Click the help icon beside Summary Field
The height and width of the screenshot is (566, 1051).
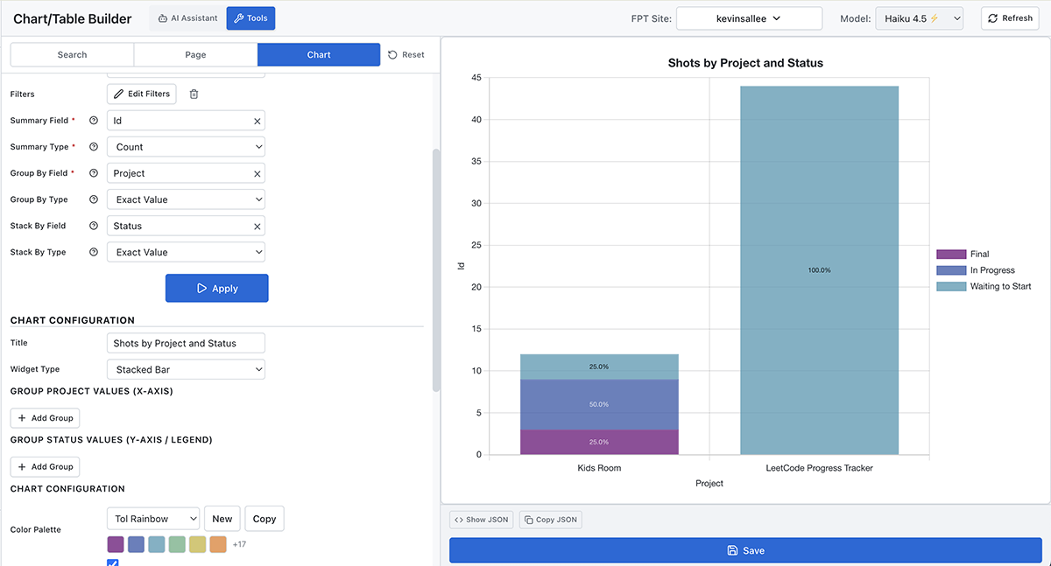(94, 120)
